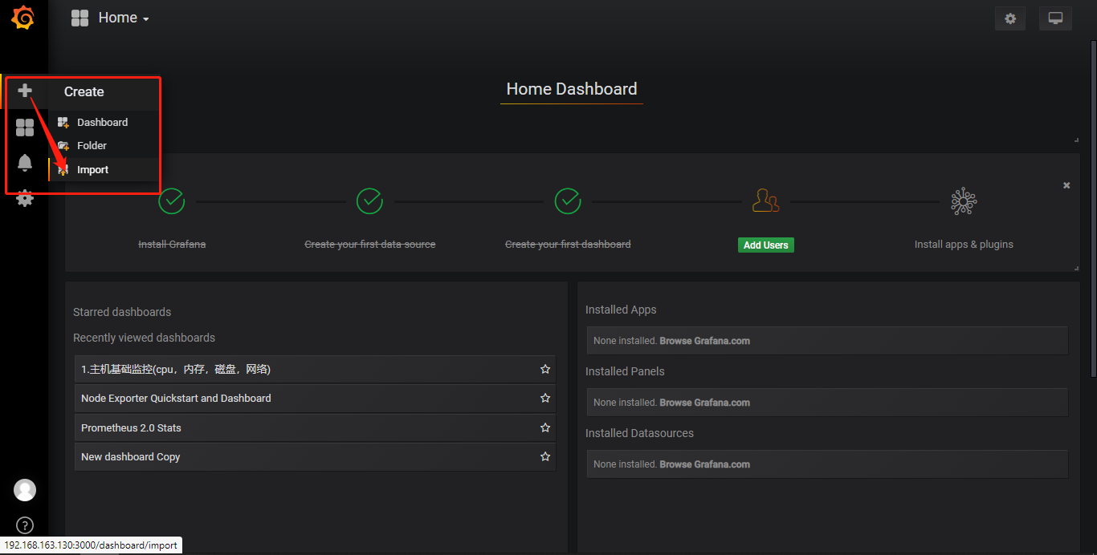Click Recently viewed dashboards heading
Image resolution: width=1097 pixels, height=555 pixels.
pyautogui.click(x=144, y=338)
